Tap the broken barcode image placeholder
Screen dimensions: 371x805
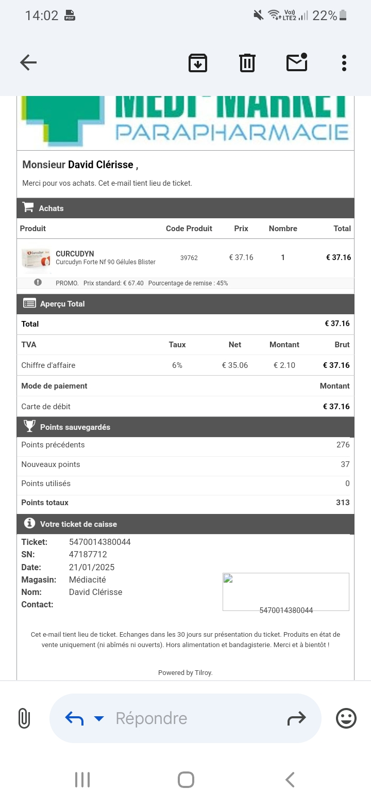tap(285, 591)
